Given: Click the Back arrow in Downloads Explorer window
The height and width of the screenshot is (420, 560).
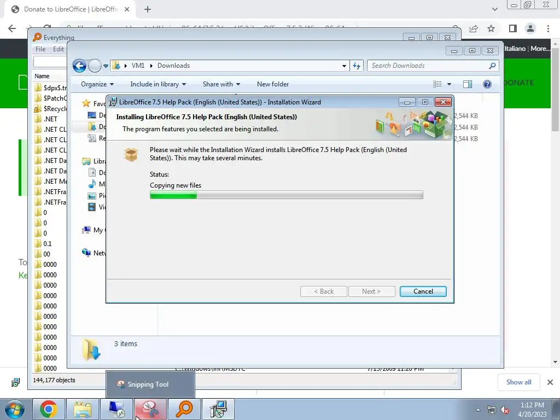Looking at the screenshot, I should pos(79,66).
